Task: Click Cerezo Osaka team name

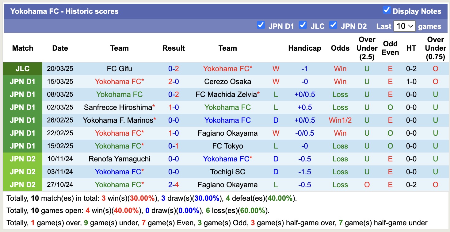Action: click(x=228, y=82)
